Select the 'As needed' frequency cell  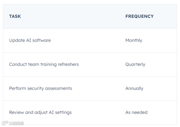coord(136,113)
